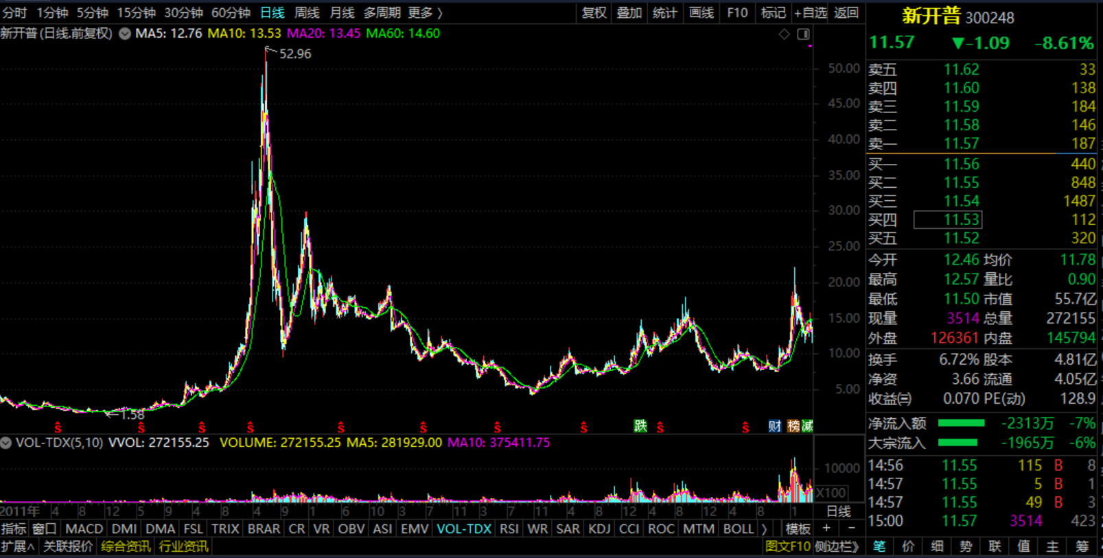Switch to the 30分钟 period

click(183, 13)
